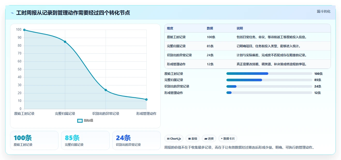Open the 85条 完整归属记录 data card

85,140
